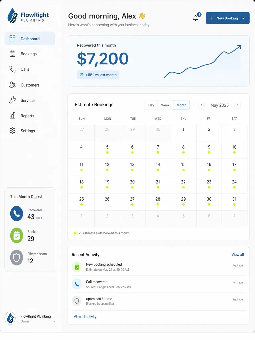Click the 7:48 AM timestamp
Screen dimensions: 255x340
point(238,300)
